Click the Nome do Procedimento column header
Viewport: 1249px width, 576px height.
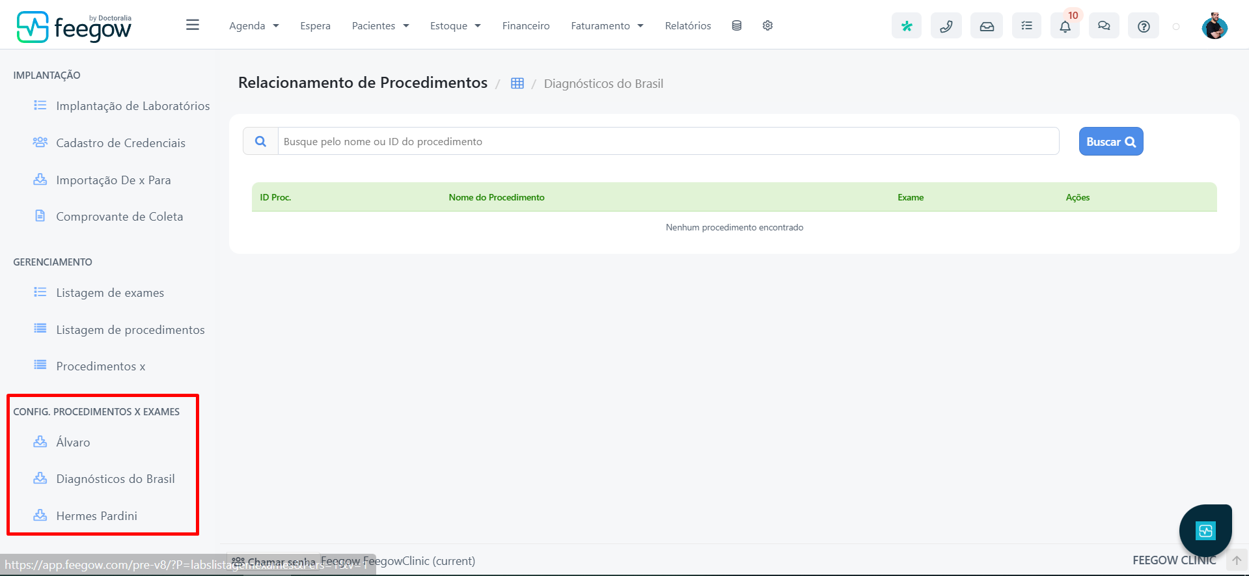[x=497, y=197]
